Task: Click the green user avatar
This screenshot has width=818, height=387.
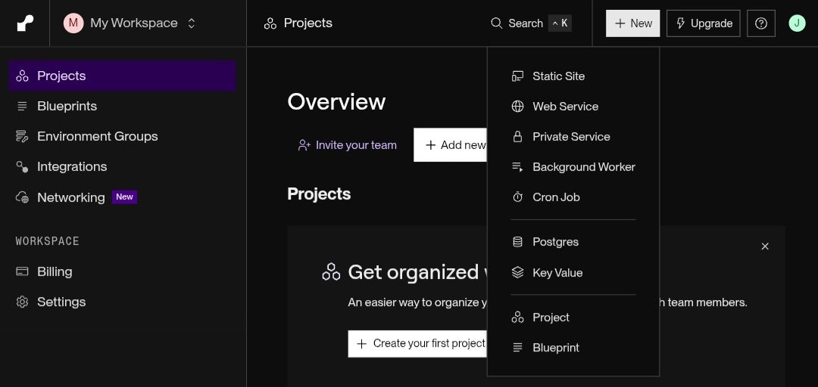Action: click(797, 23)
